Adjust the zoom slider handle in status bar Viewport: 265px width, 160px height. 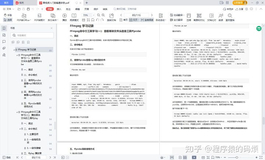point(237,157)
